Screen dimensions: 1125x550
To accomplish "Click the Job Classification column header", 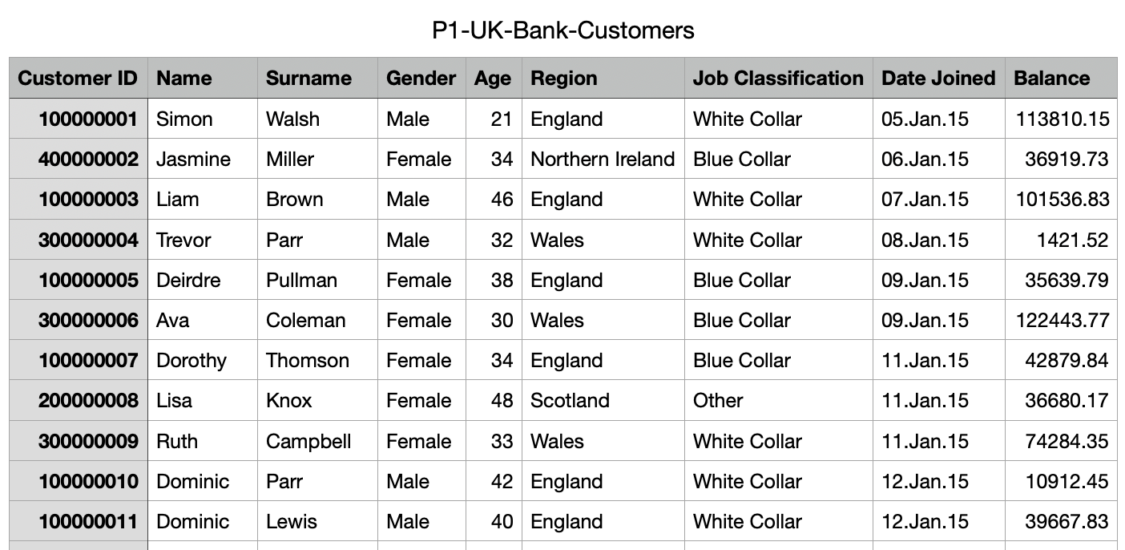I will (x=778, y=78).
